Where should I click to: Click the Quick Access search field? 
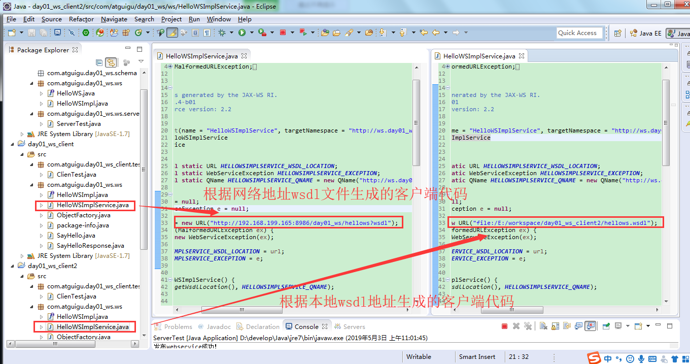click(x=580, y=33)
